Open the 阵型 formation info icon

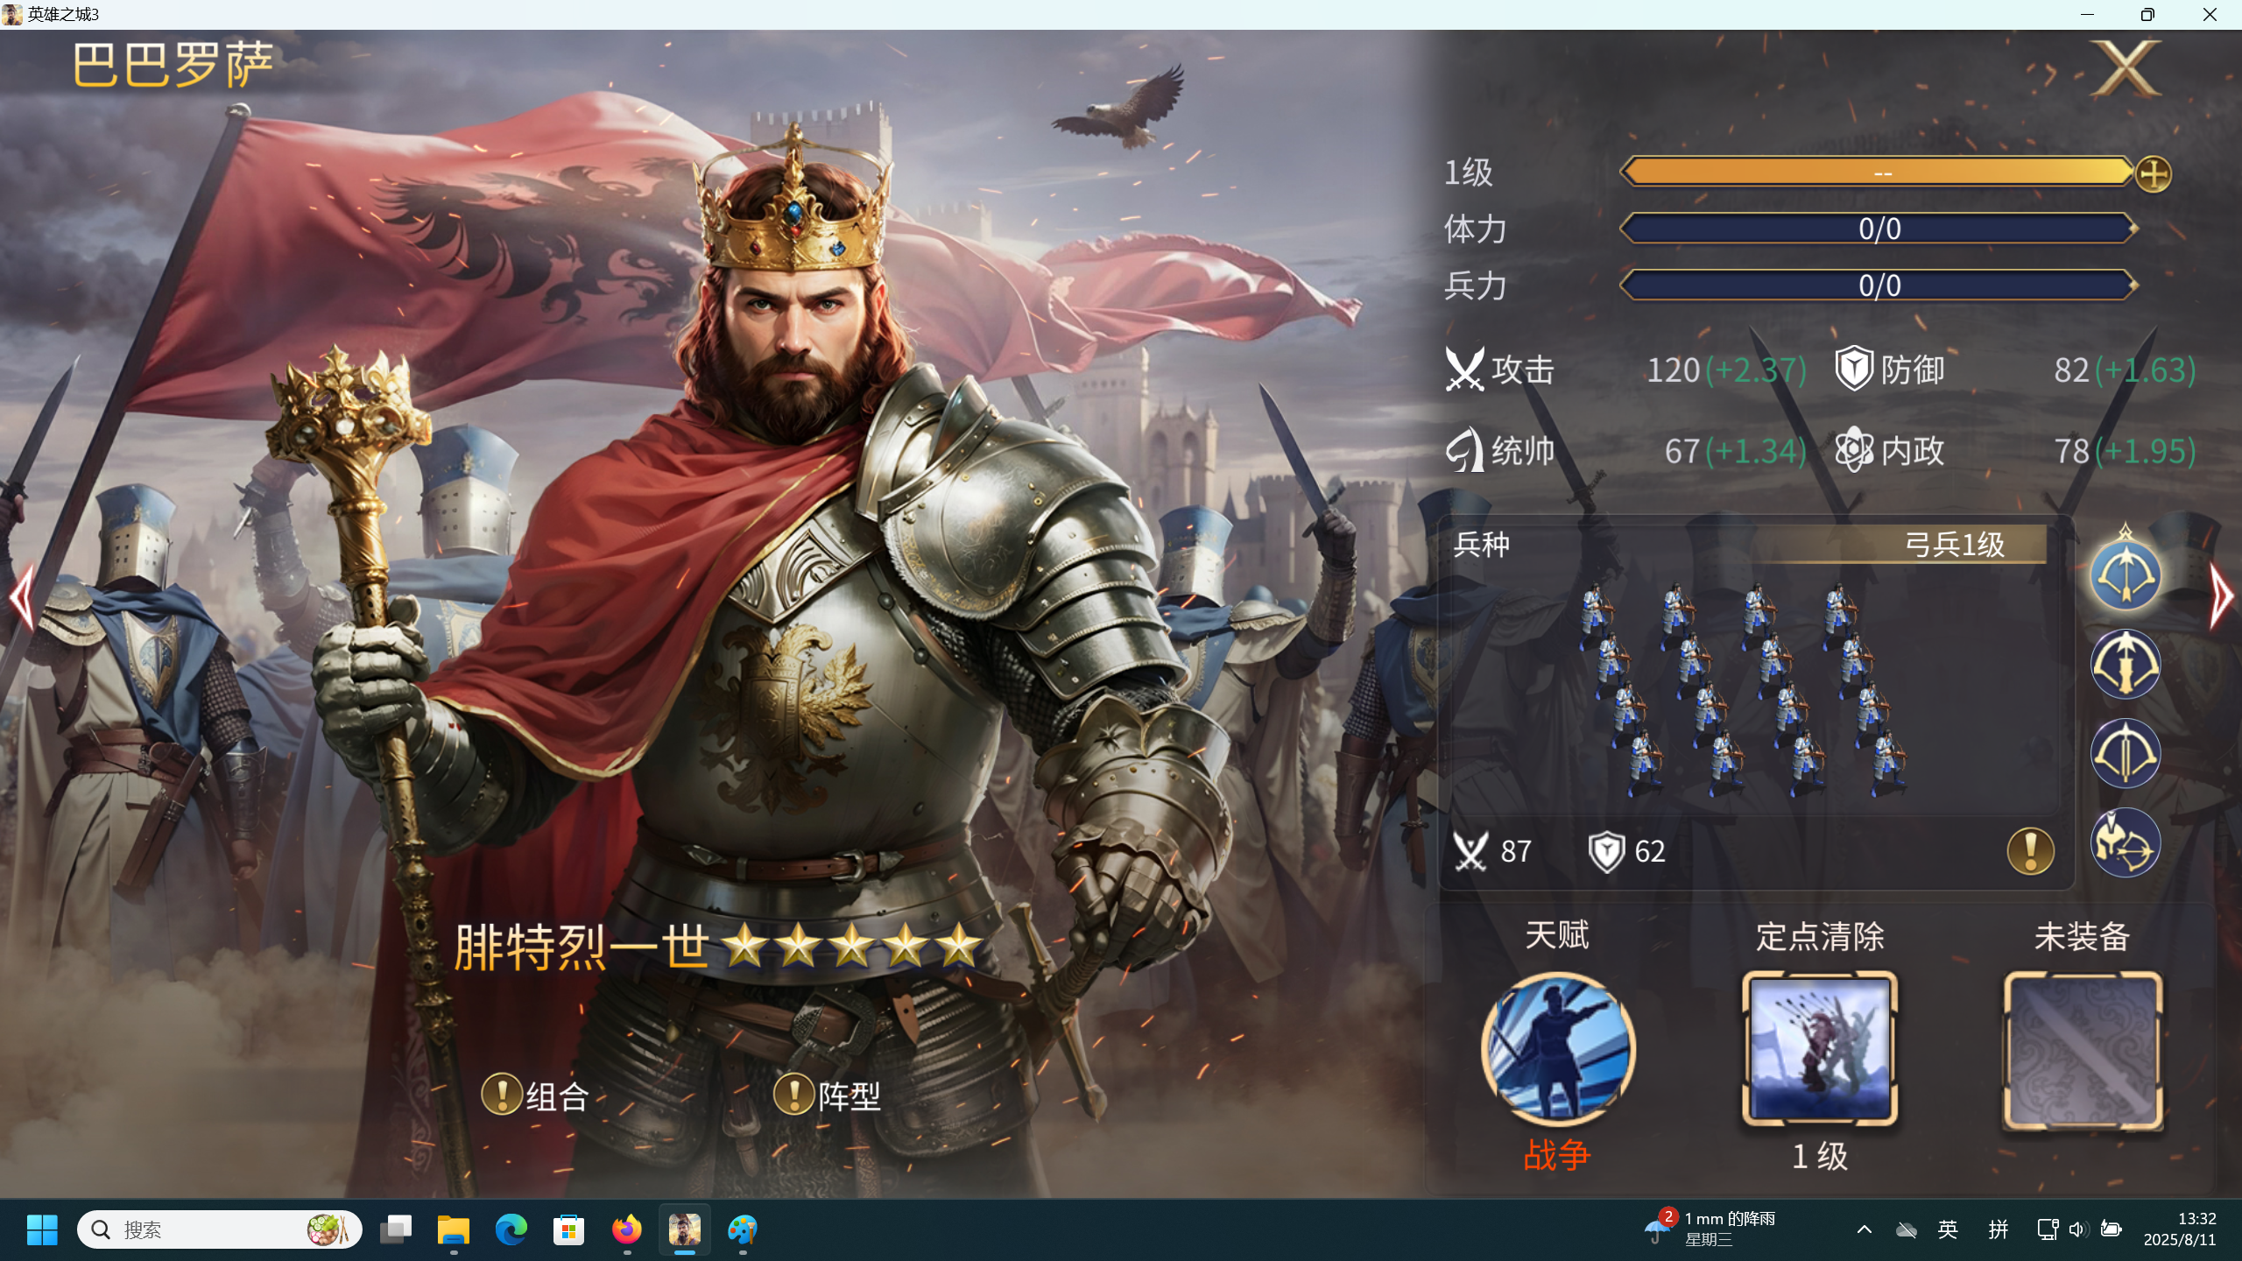(x=794, y=1095)
